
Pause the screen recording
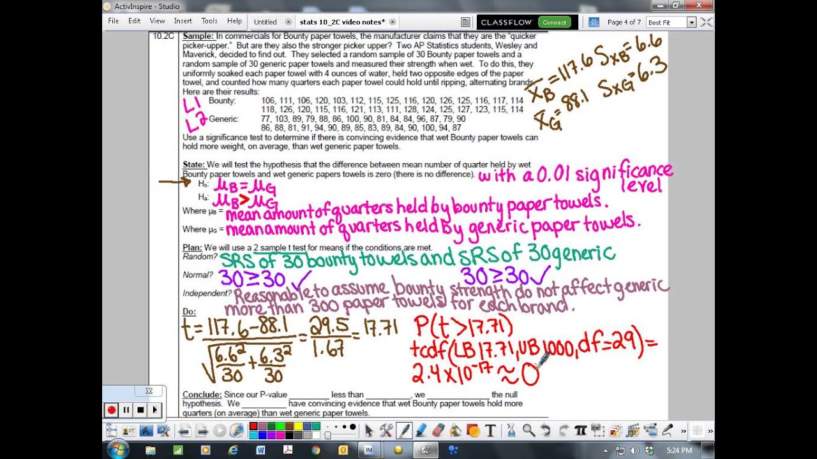point(126,410)
